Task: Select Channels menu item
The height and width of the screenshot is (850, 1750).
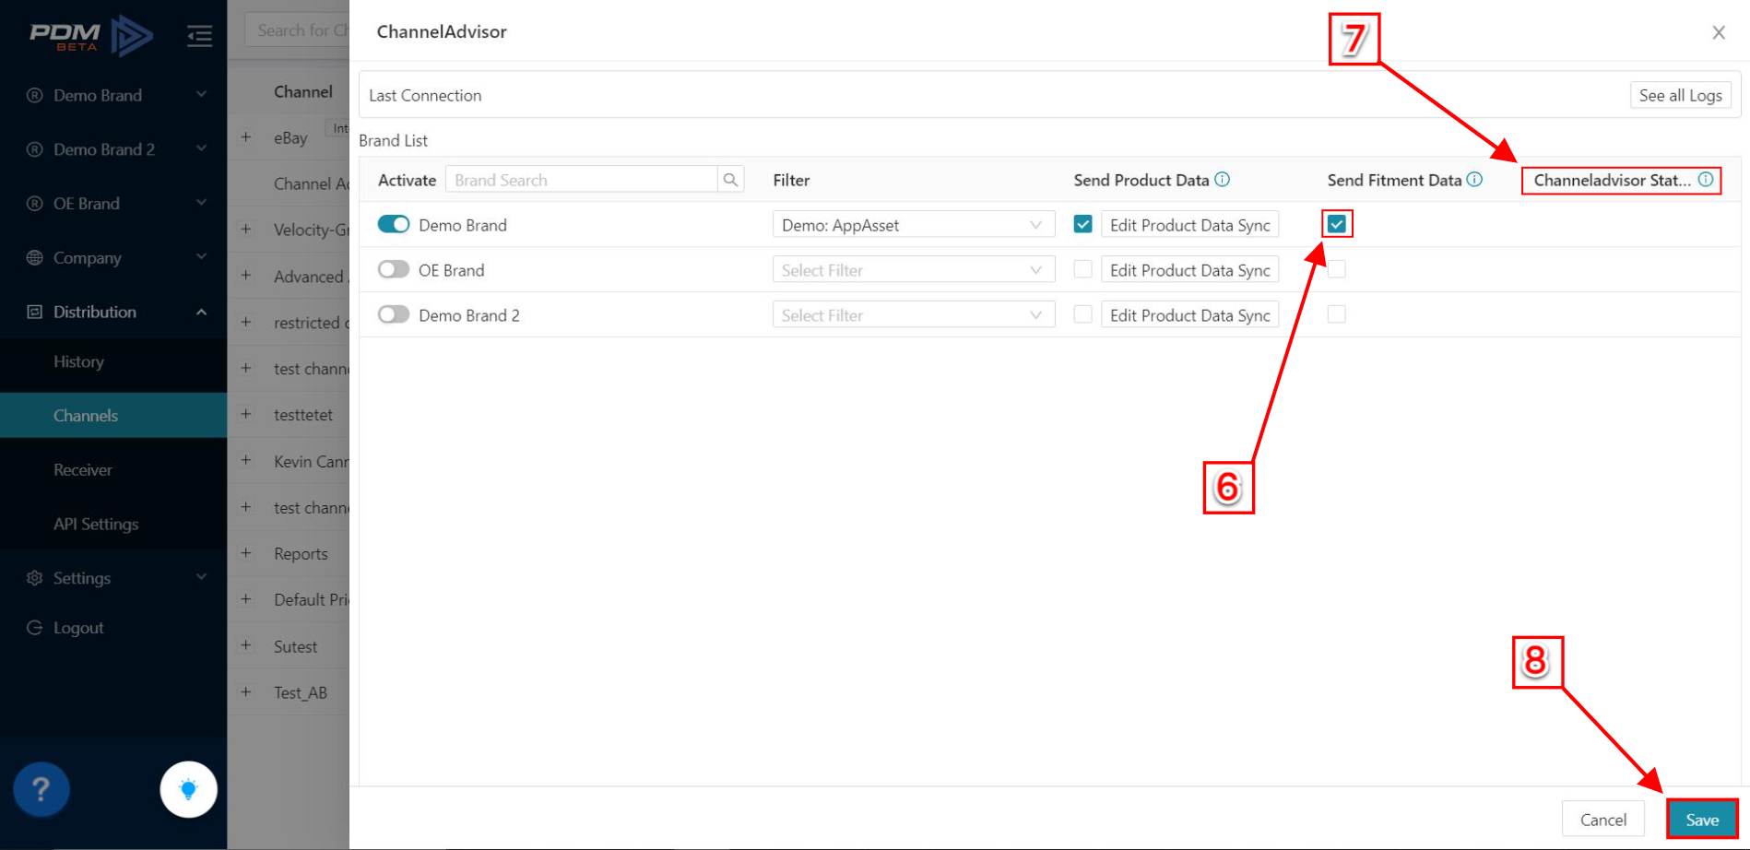Action: pos(113,416)
